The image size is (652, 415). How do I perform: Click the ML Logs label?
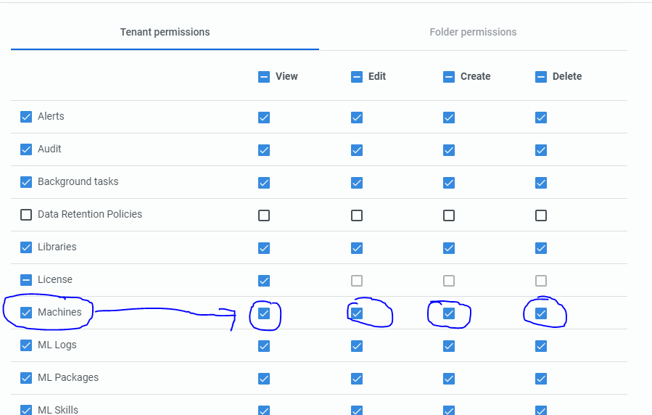[57, 345]
